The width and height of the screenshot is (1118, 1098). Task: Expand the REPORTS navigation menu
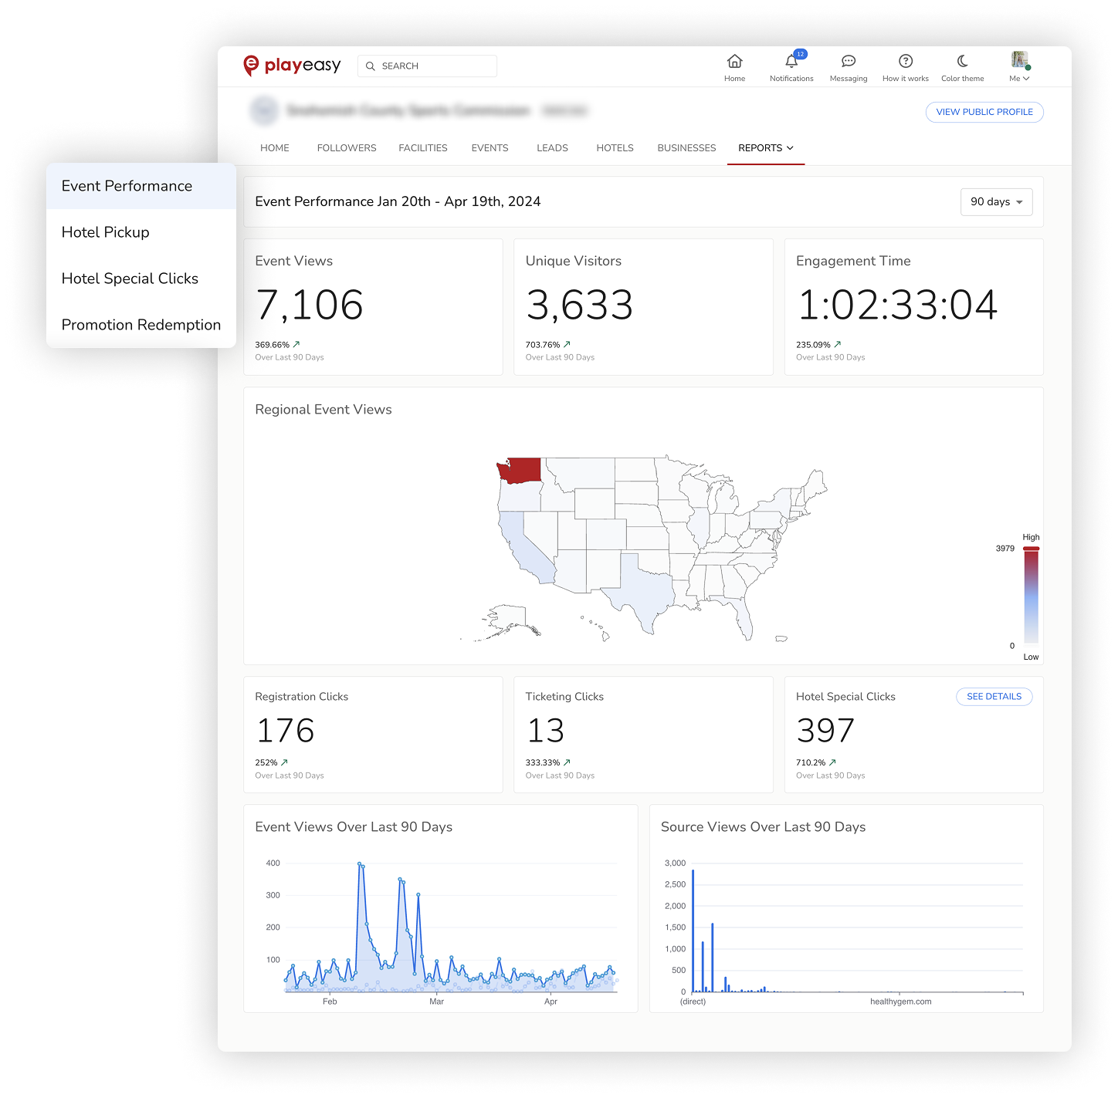tap(765, 147)
